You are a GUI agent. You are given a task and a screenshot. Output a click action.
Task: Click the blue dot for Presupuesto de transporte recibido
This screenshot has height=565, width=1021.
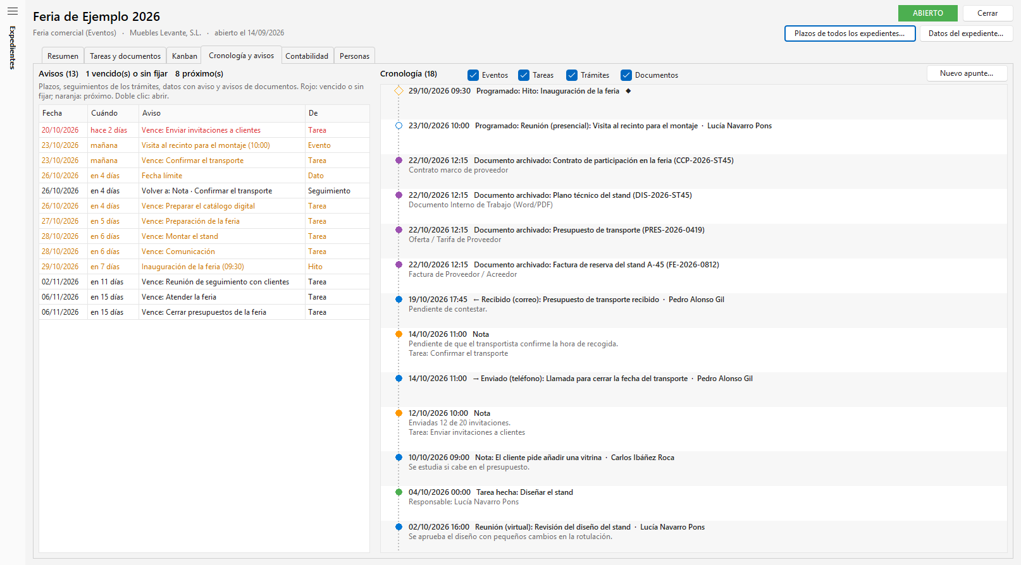coord(399,300)
